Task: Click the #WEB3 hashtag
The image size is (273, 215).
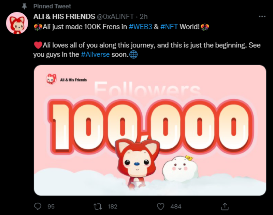Action: pos(141,27)
